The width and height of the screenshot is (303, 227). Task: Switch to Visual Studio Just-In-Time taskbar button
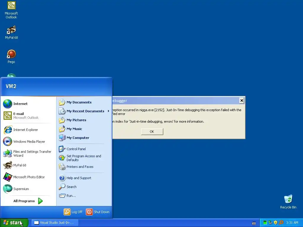(x=55, y=223)
